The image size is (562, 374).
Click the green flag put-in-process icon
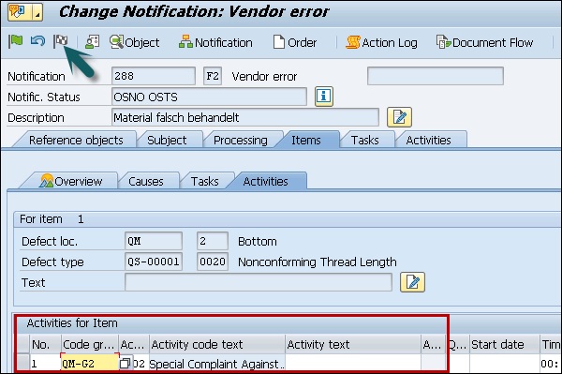(x=15, y=41)
